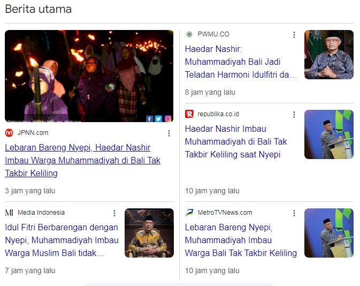
Task: Click the Media Indonesia MI logo
Action: pyautogui.click(x=9, y=213)
